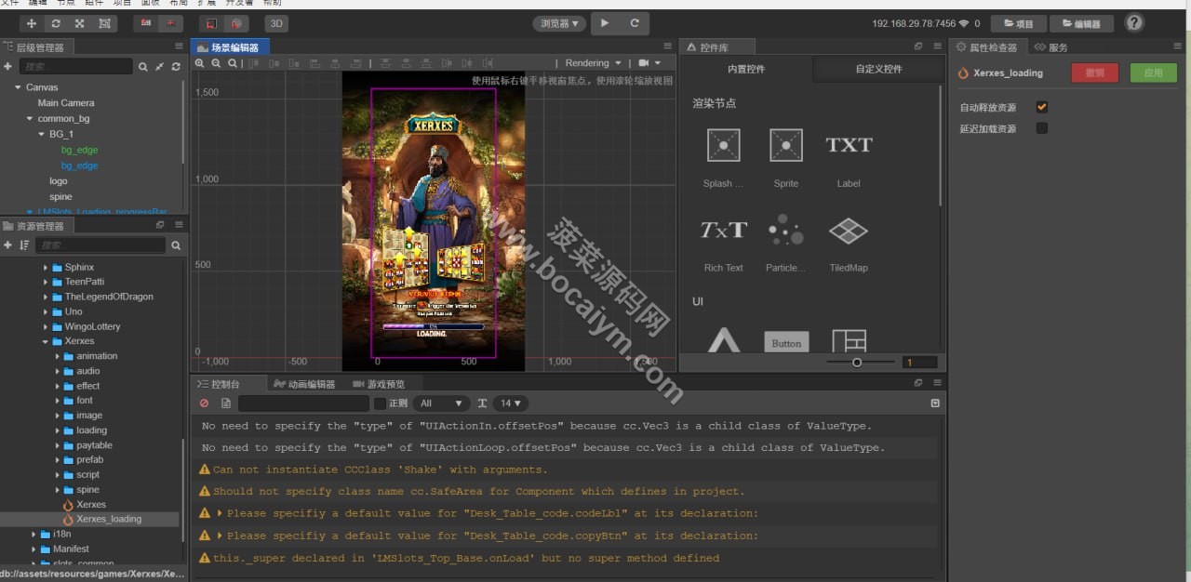Screen dimensions: 1191x582
Task: Expand the Sphinx folder
Action: [46, 268]
